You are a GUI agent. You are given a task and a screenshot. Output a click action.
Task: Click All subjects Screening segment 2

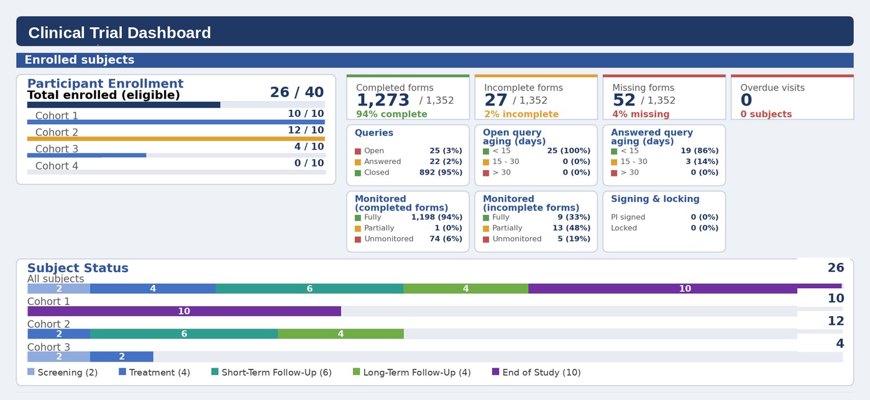coord(59,289)
